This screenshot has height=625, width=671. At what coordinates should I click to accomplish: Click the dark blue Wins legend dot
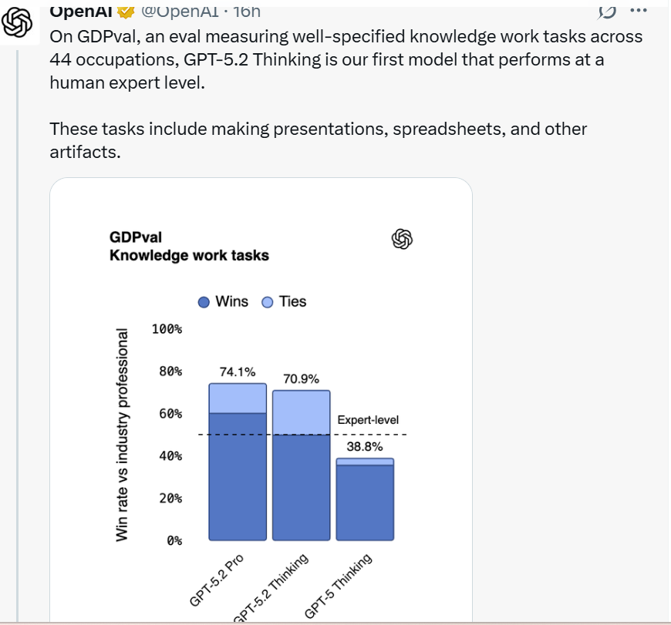tap(204, 302)
